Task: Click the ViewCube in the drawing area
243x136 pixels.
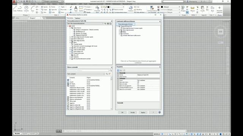Action: (220, 32)
